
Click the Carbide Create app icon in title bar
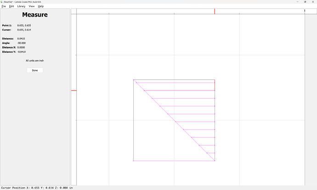pos(2,2)
